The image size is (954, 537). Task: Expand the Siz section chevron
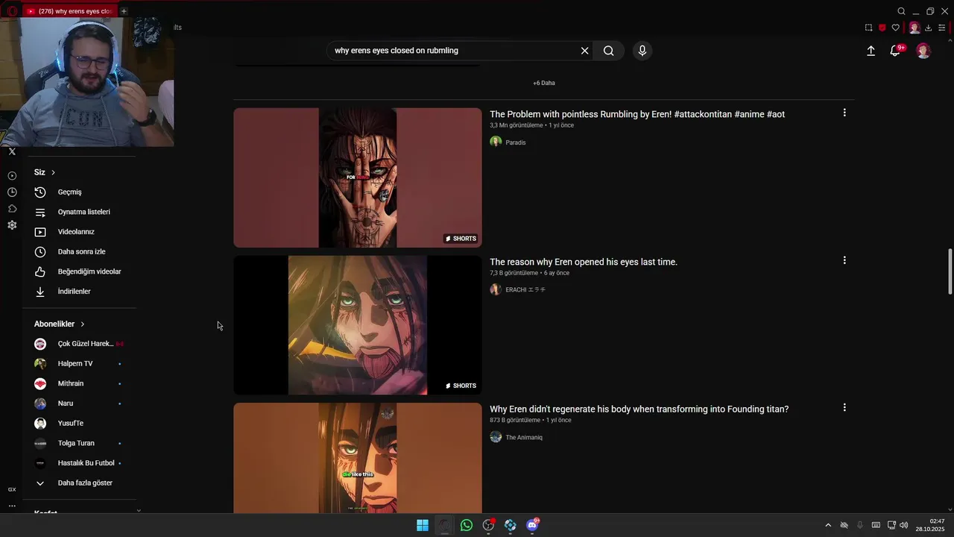pos(53,172)
